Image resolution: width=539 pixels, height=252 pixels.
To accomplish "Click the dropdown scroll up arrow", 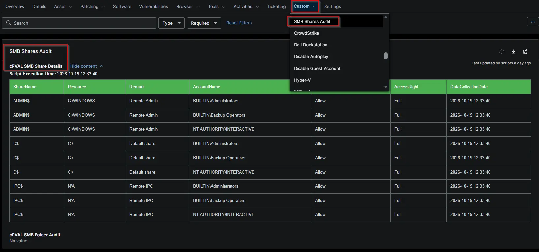I will (x=386, y=17).
